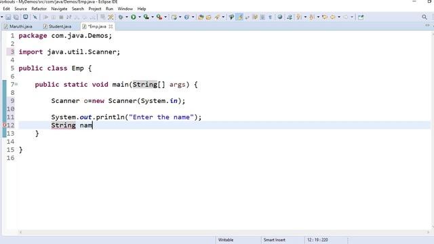434x244 pixels.
Task: Toggle Use Step Filters in the toolbar
Action: (111, 17)
